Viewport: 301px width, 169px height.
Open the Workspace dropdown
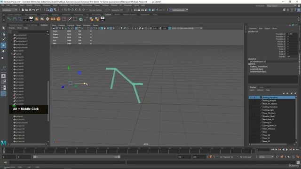pos(281,6)
